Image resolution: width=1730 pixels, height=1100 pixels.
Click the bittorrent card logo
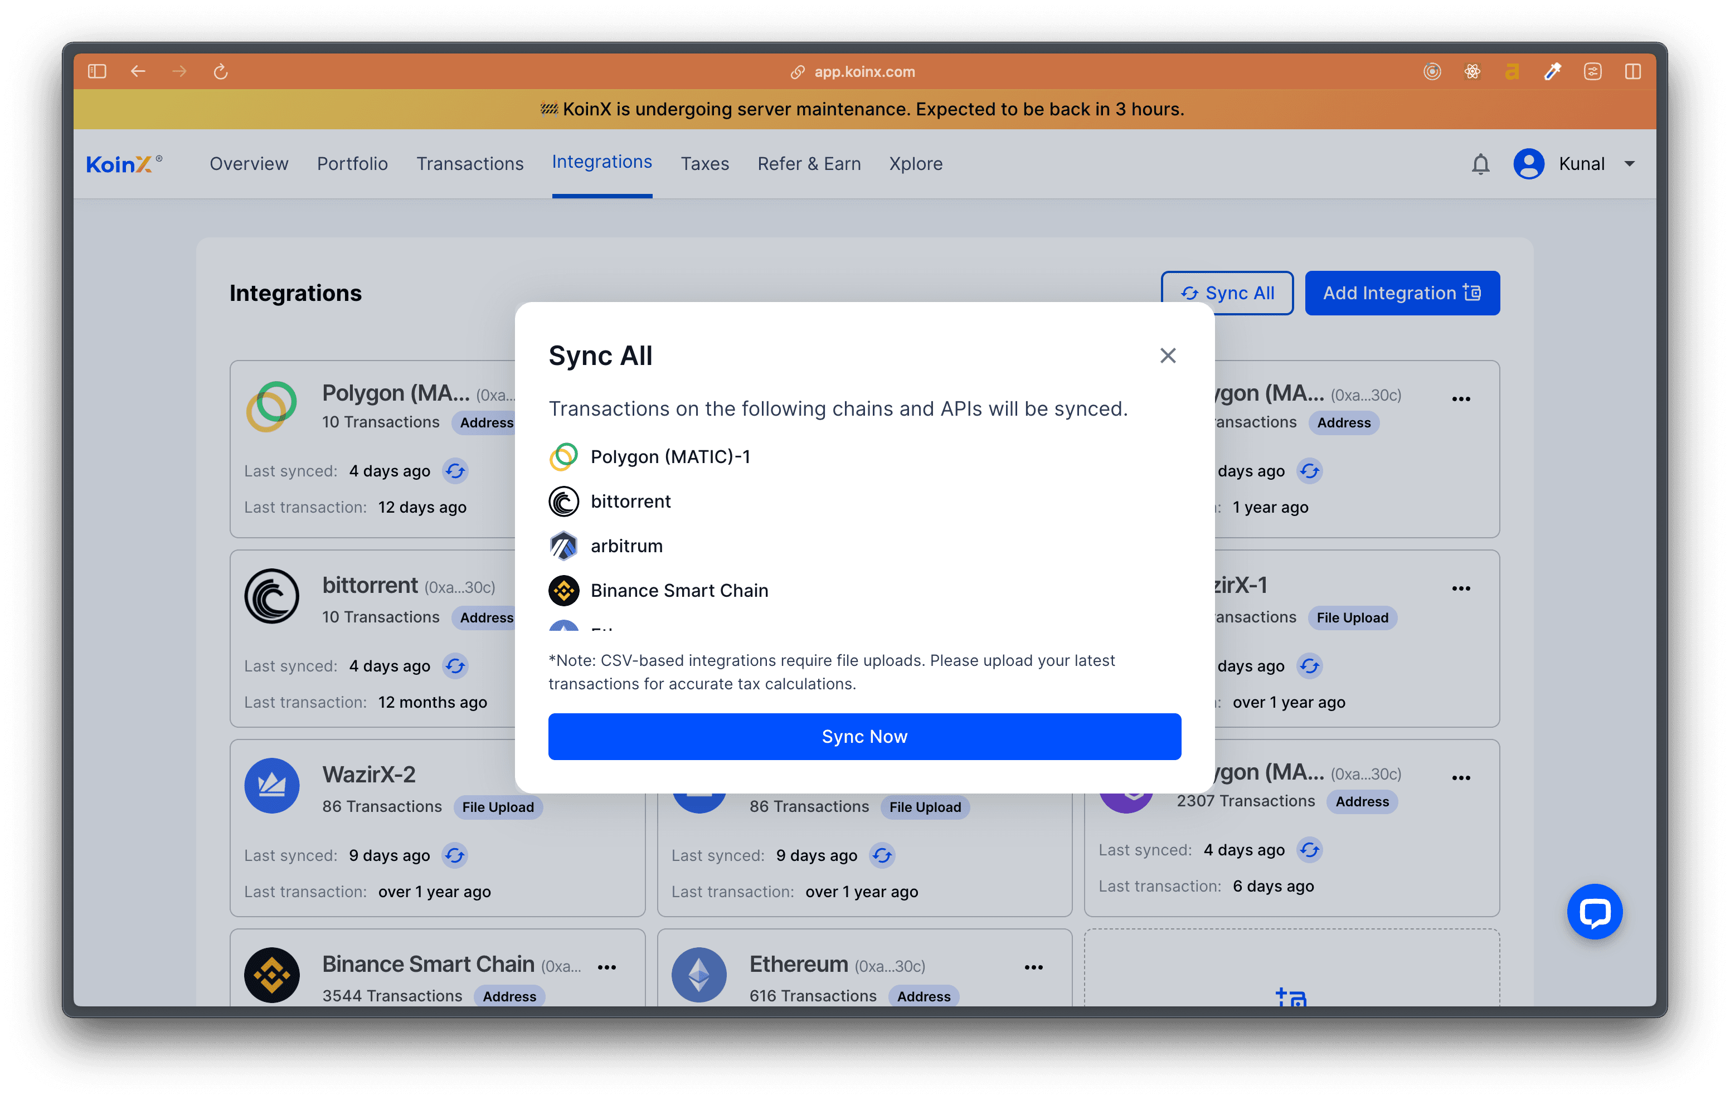(x=271, y=596)
